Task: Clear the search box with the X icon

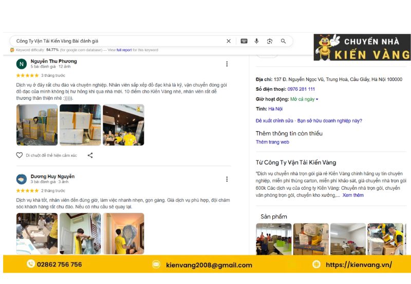Action: click(x=229, y=41)
